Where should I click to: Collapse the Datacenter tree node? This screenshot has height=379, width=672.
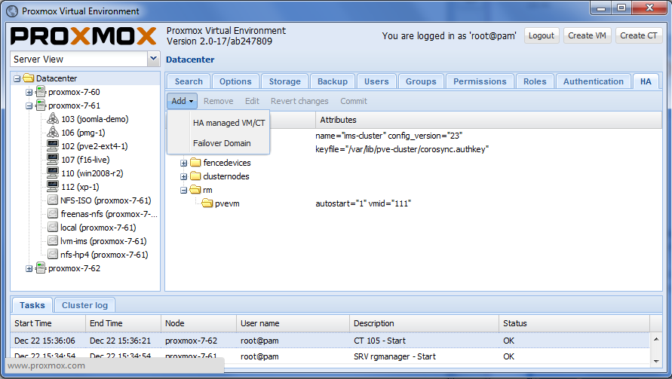click(x=17, y=78)
